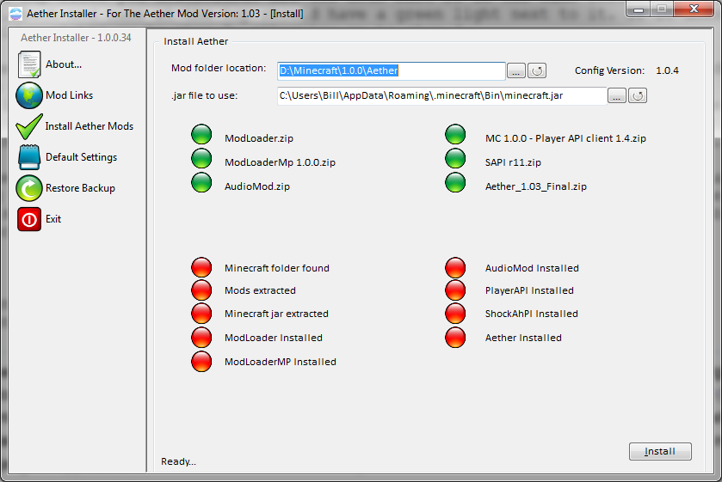This screenshot has height=482, width=722.
Task: Click red light beside Aether Installed
Action: (455, 338)
